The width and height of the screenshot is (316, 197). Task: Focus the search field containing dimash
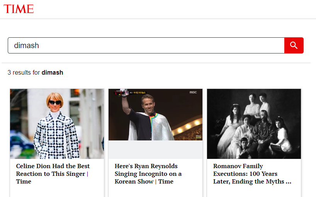click(146, 45)
